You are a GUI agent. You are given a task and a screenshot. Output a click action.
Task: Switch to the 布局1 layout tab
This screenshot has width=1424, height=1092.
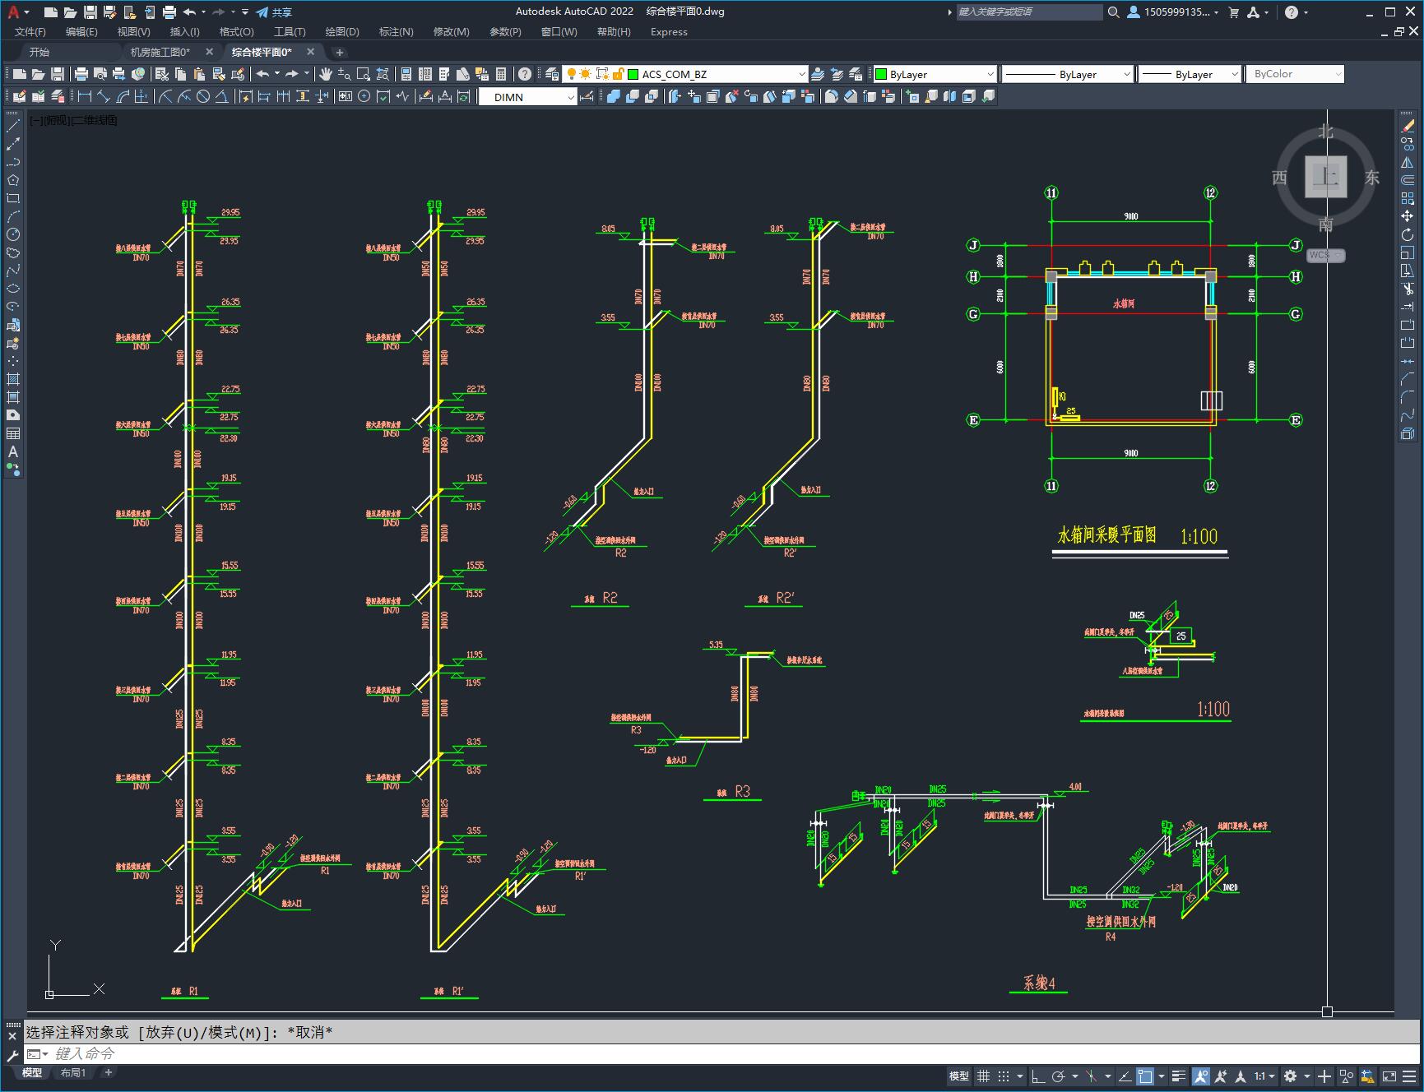[x=73, y=1072]
